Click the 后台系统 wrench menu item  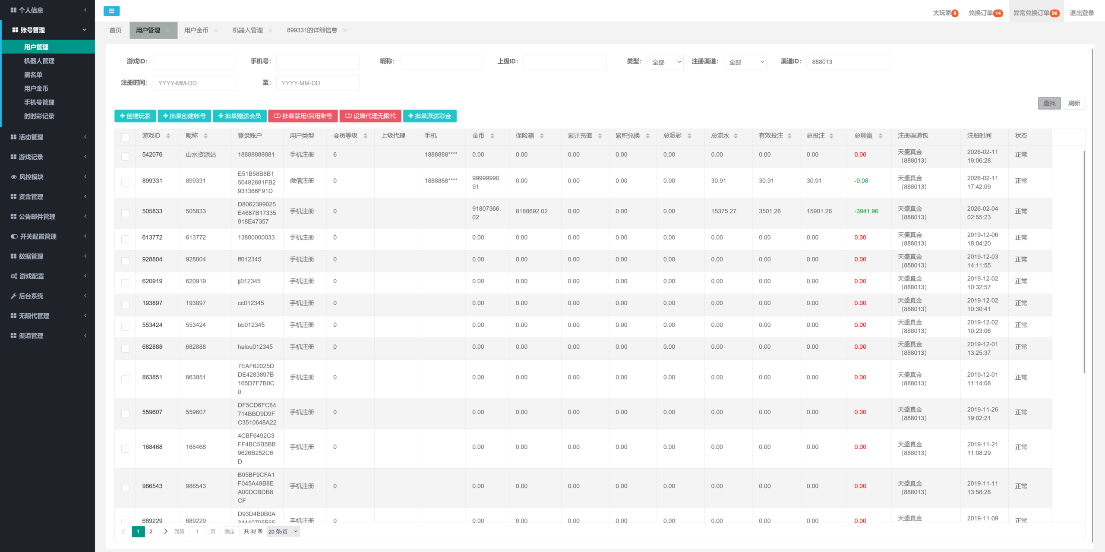(31, 296)
